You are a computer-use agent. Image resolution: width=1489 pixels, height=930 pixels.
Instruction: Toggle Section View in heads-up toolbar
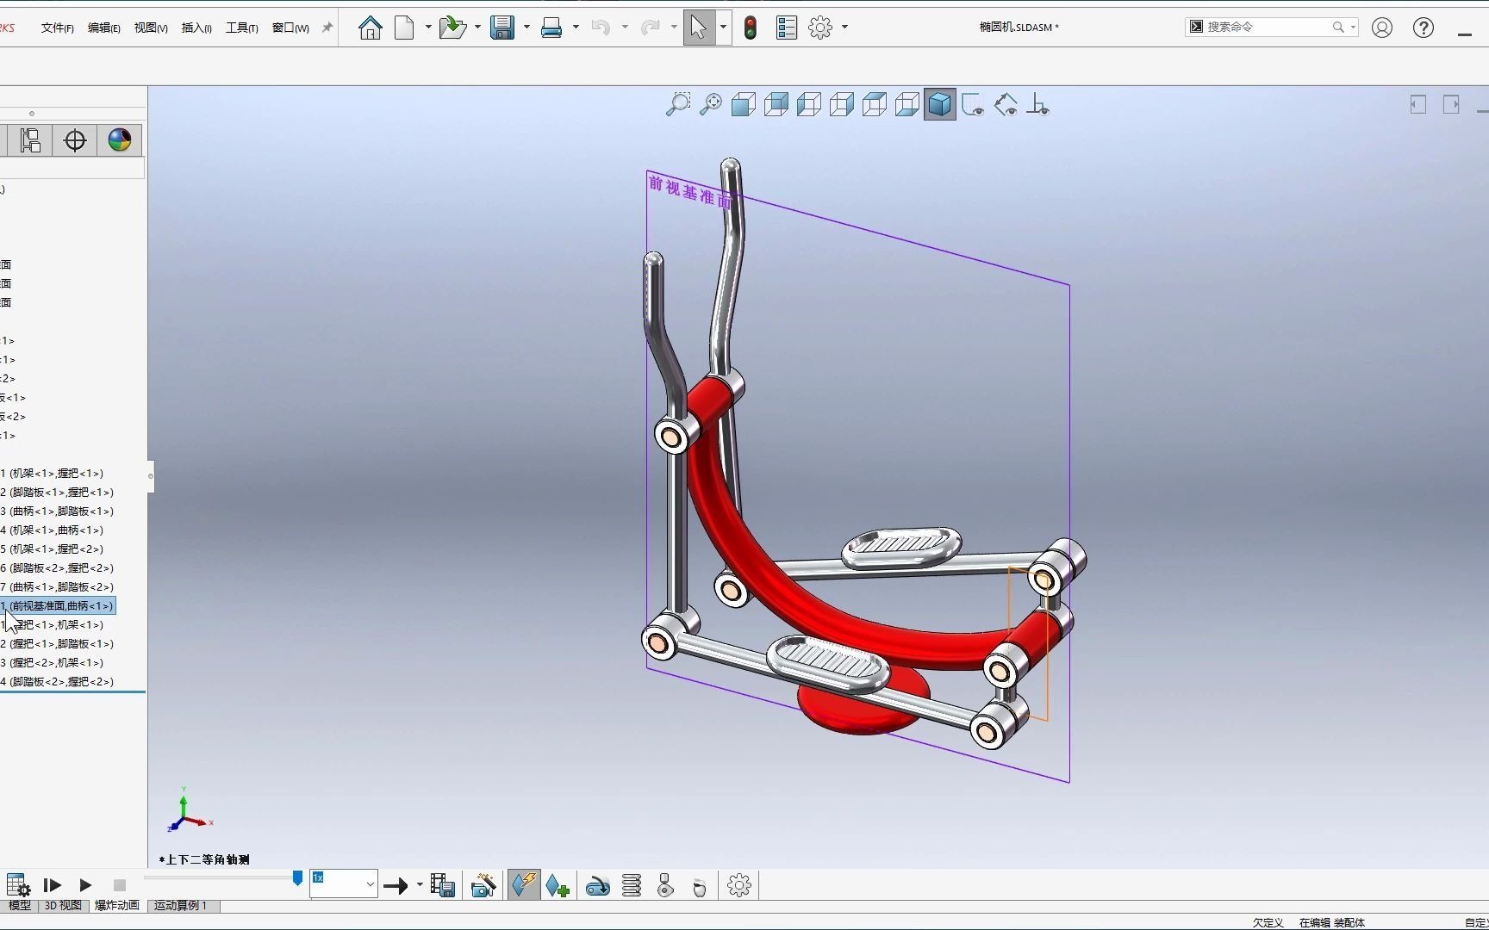pos(972,103)
